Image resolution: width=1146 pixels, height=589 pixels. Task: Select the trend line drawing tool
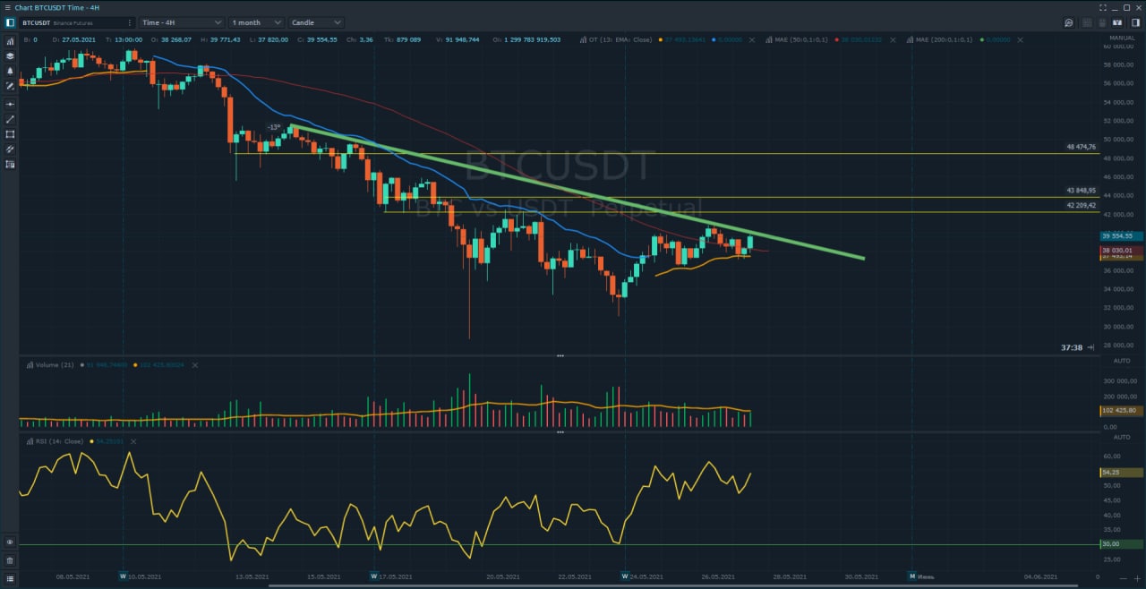tap(10, 119)
